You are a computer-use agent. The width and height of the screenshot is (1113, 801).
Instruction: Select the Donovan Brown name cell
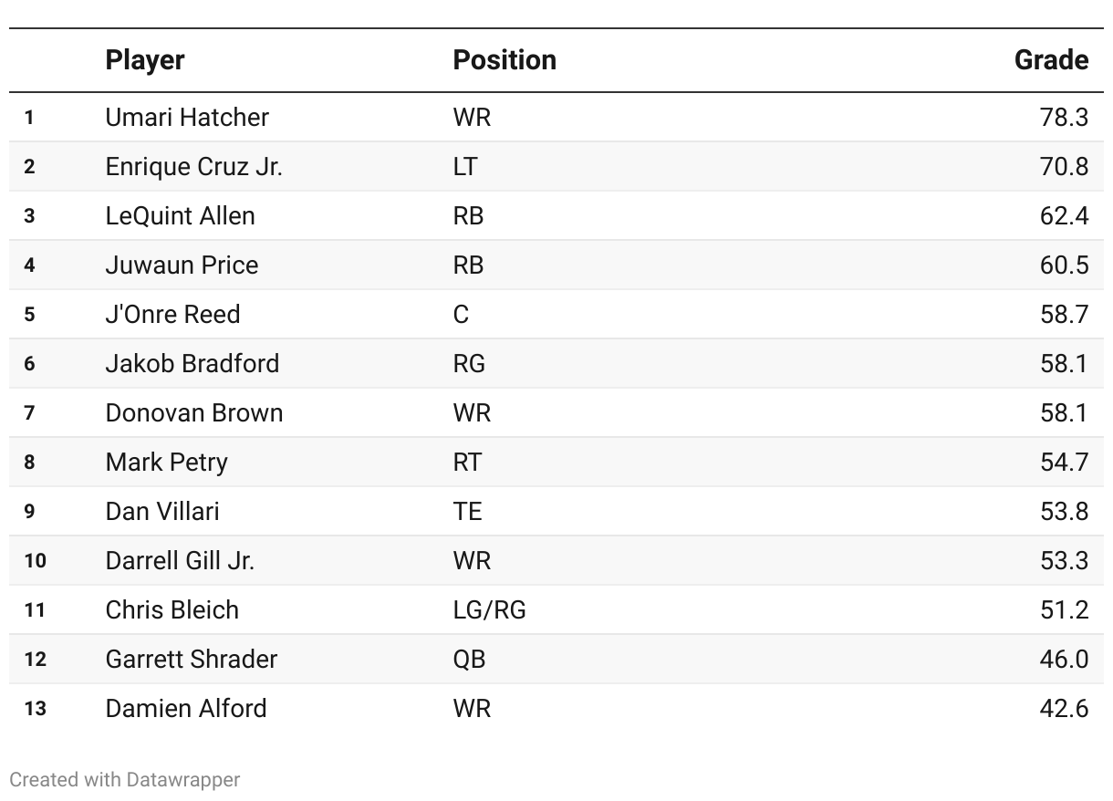[x=194, y=413]
